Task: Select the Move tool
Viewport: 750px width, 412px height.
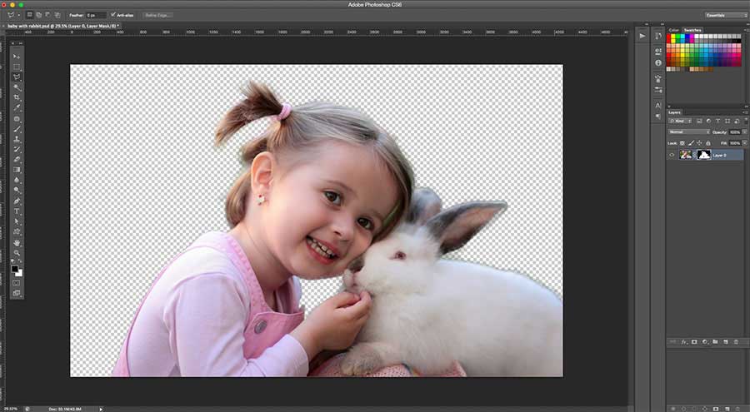Action: 17,56
